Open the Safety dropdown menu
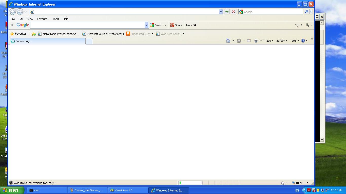The image size is (346, 194). coord(281,41)
